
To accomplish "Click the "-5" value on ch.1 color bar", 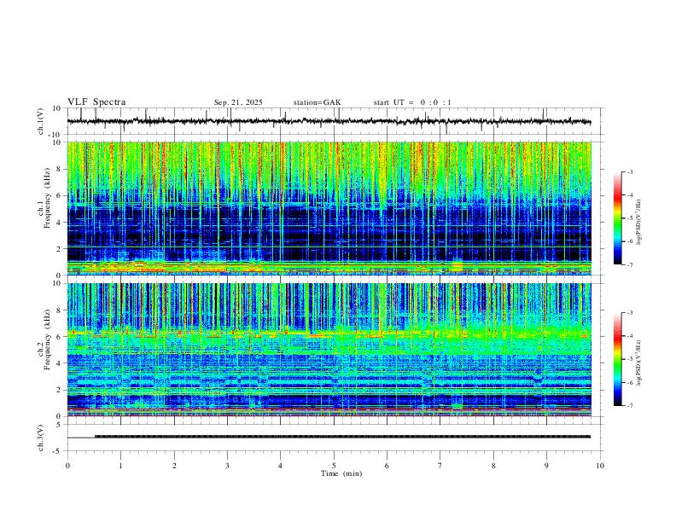I will [x=629, y=218].
